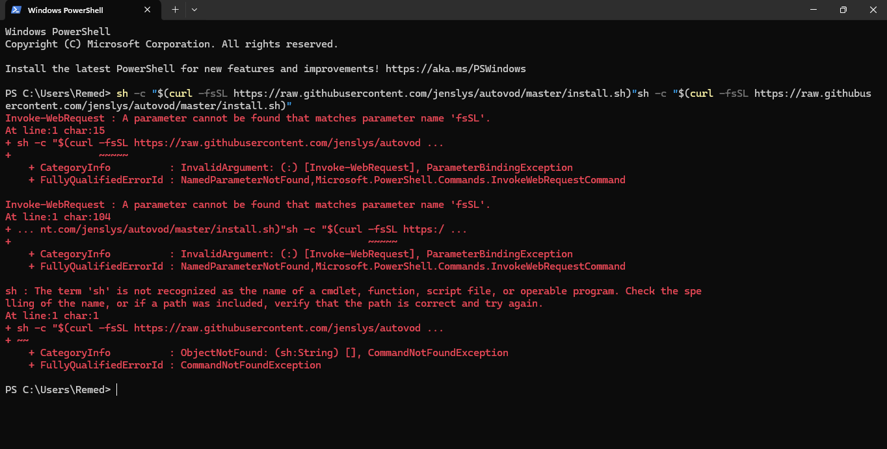Click the 'At line:1 char:15' error text
This screenshot has height=449, width=887.
(x=55, y=130)
